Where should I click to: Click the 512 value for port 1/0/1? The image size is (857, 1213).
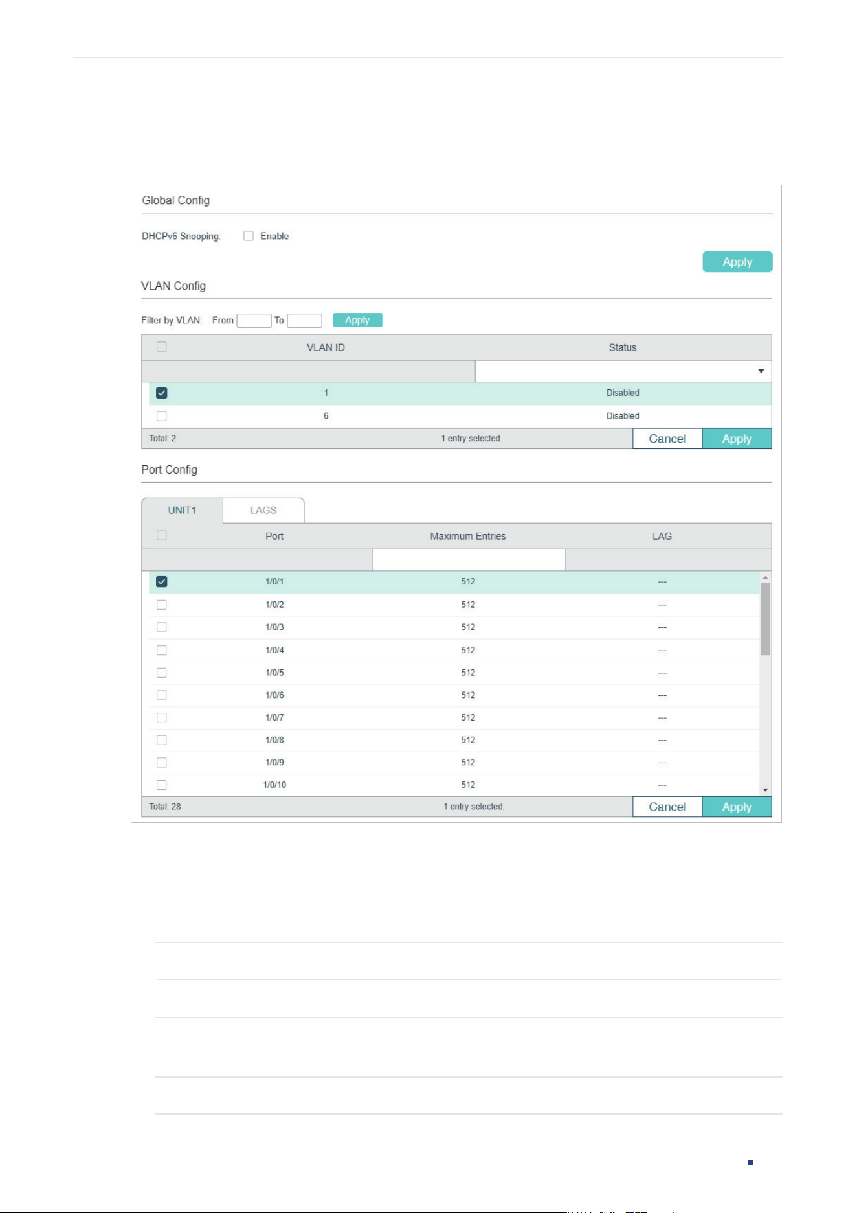(468, 581)
